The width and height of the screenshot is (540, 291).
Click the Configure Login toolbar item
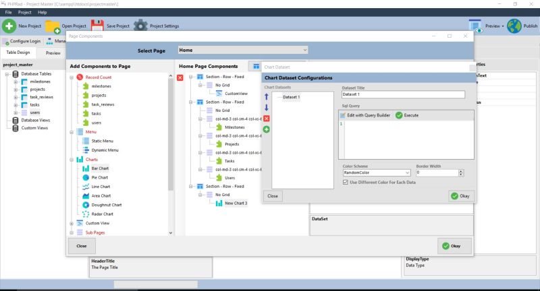pyautogui.click(x=22, y=41)
